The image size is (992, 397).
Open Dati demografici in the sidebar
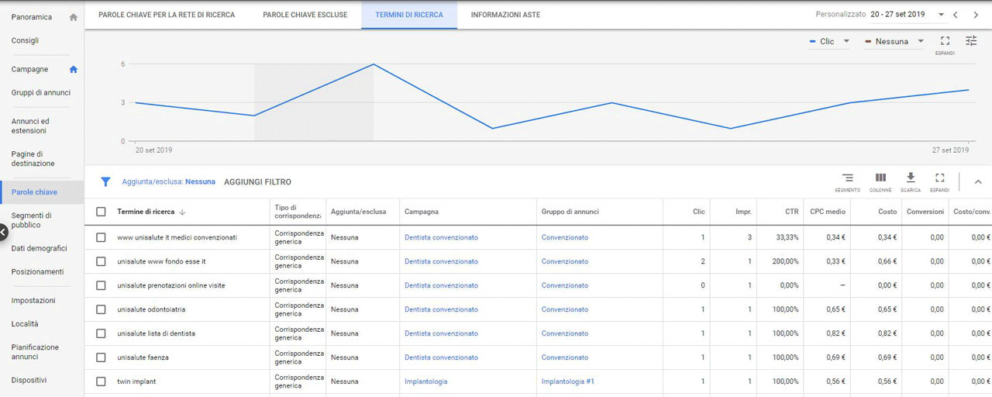(x=39, y=248)
